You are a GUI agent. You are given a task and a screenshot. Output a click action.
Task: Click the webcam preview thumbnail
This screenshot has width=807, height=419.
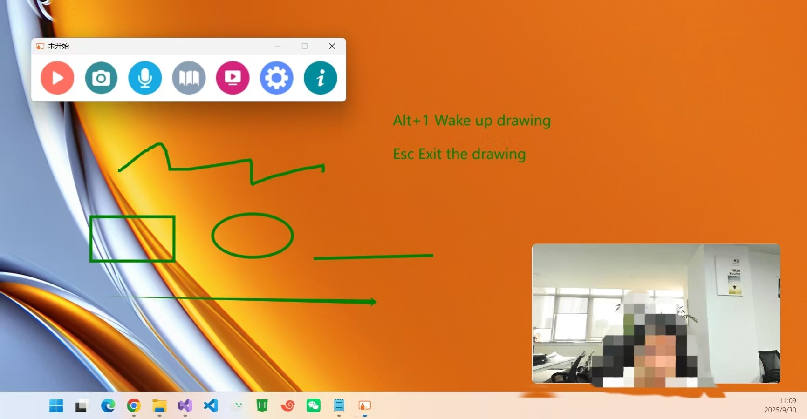[656, 313]
